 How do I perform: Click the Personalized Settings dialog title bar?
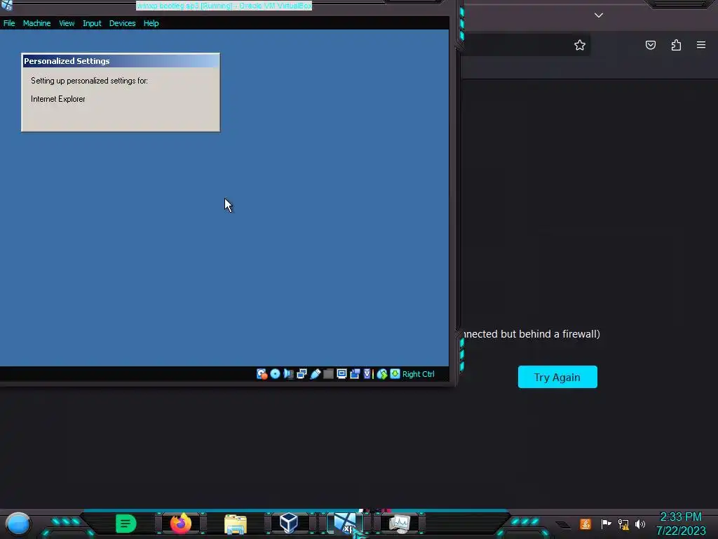pyautogui.click(x=121, y=61)
